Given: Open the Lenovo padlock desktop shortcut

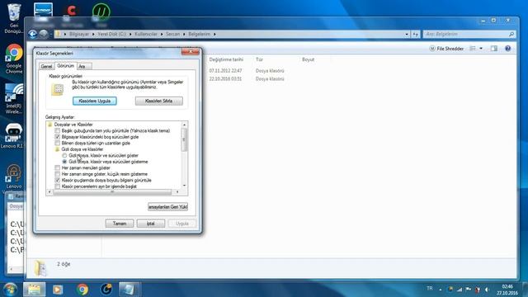Looking at the screenshot, I should tap(14, 177).
